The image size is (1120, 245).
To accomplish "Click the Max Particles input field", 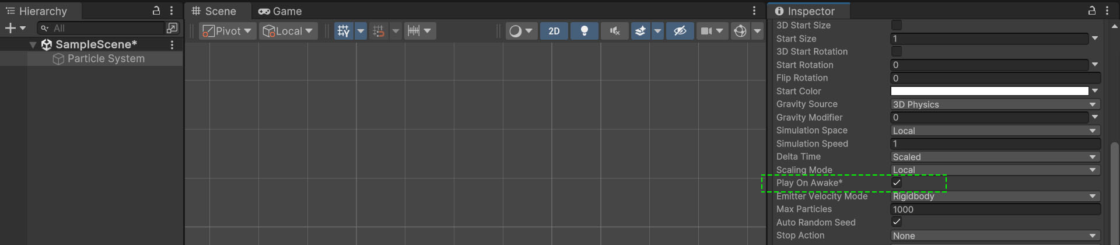I will (x=995, y=209).
